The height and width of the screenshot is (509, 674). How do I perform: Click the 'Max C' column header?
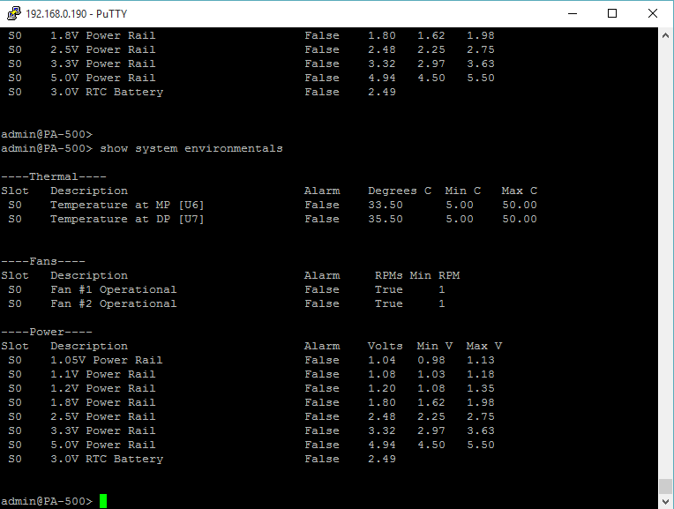(x=520, y=191)
